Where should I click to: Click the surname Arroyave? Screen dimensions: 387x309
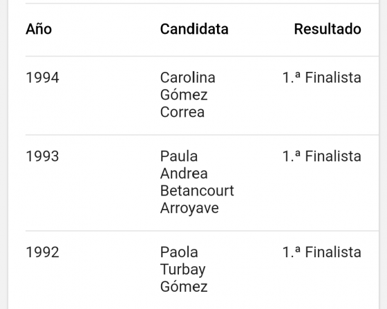coord(189,208)
